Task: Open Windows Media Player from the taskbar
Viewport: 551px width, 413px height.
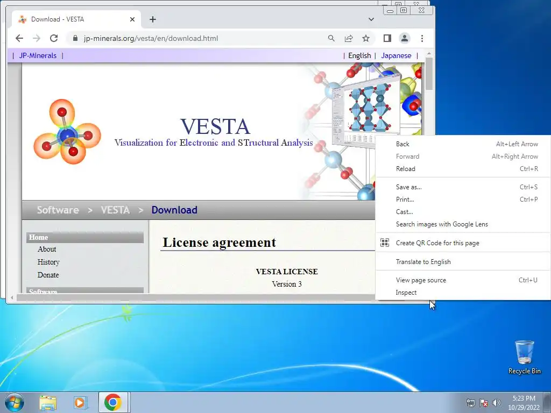Action: point(80,402)
